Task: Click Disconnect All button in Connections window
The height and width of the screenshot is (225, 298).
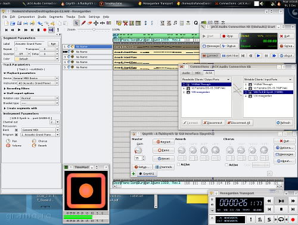Action: coord(239,123)
